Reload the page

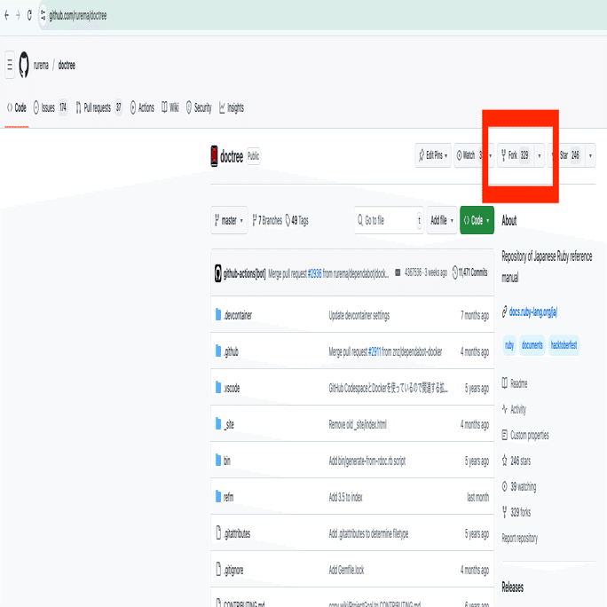(x=29, y=15)
